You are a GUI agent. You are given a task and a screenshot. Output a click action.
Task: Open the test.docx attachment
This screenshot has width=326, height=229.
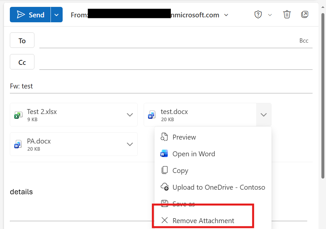tap(200, 115)
